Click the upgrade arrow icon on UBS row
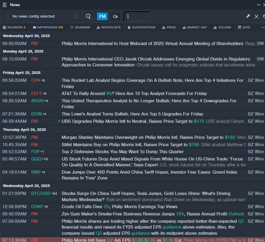The height and width of the screenshot is (242, 265). (x=59, y=121)
